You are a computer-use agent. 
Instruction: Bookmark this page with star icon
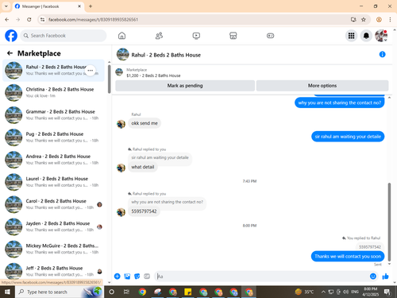364,19
